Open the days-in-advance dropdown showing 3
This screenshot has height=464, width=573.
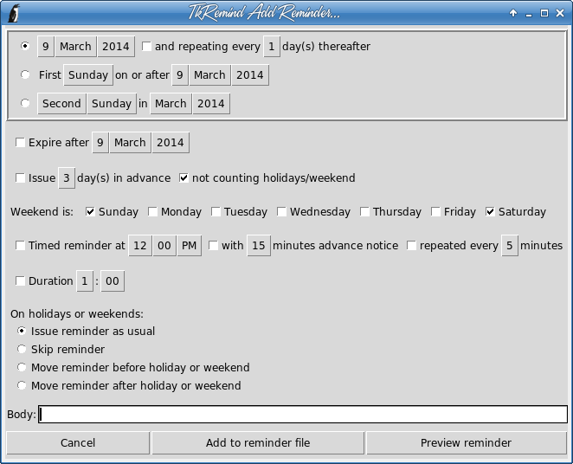click(x=67, y=178)
